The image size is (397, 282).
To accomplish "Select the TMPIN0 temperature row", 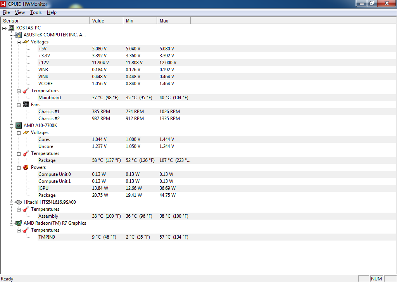I will click(x=217, y=237).
